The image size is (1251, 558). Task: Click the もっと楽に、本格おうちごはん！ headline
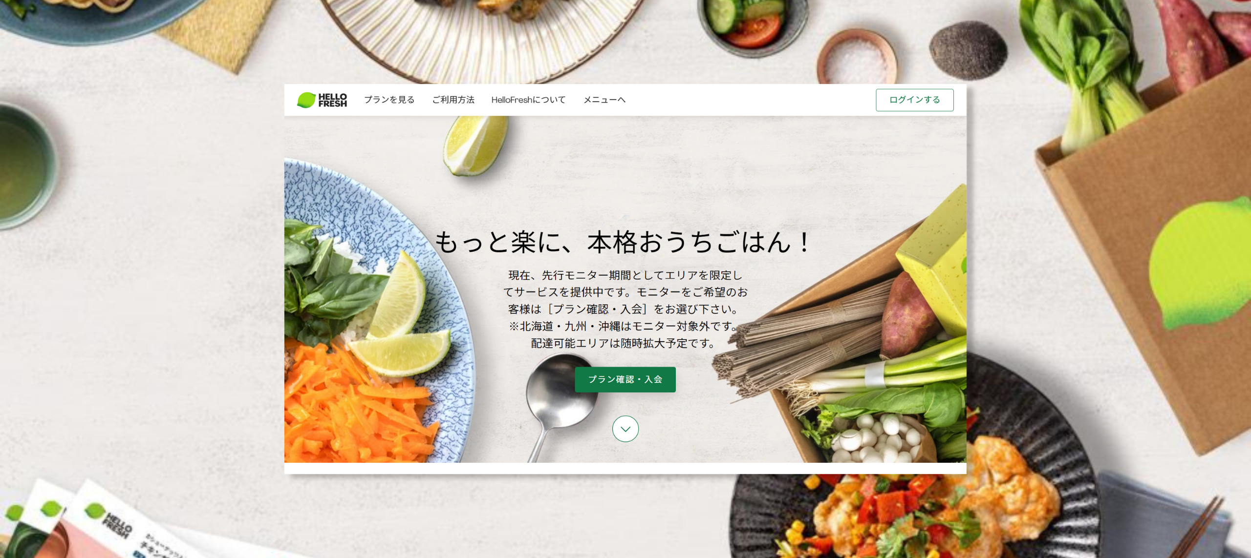624,242
